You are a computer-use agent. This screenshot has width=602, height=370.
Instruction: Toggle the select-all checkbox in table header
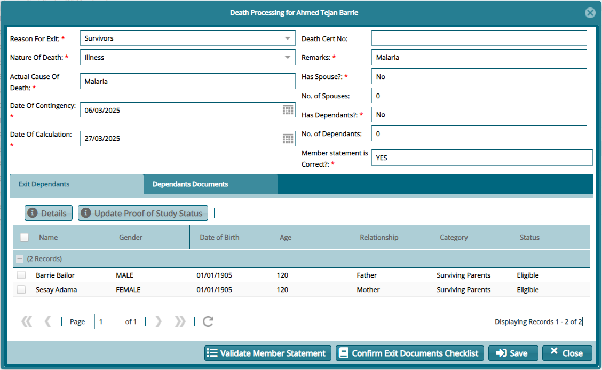pos(24,238)
